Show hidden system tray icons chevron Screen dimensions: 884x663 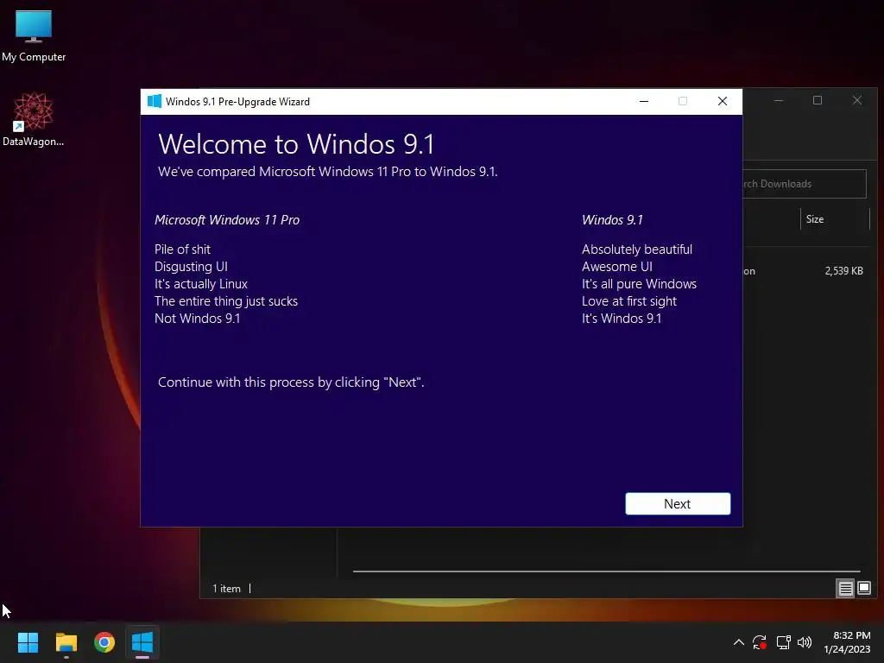[739, 642]
